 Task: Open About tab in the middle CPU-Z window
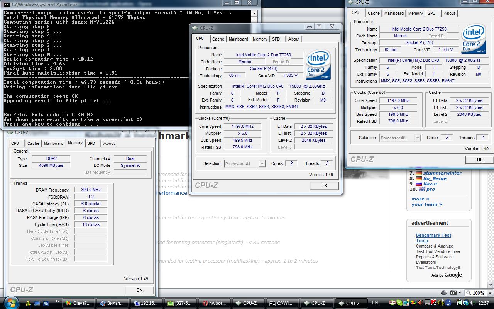[x=294, y=39]
